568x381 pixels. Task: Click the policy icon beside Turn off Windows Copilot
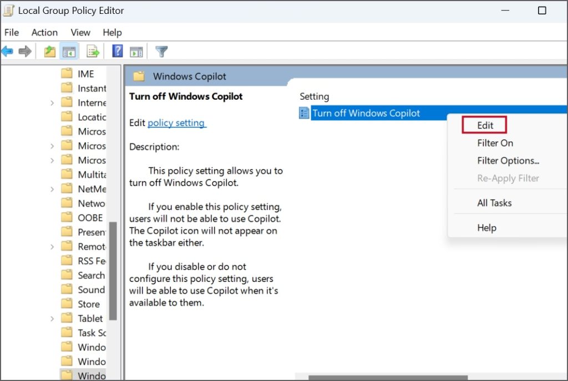(304, 113)
